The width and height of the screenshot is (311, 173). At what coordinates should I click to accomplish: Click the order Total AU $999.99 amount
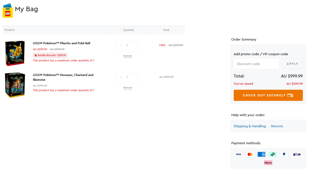[292, 76]
